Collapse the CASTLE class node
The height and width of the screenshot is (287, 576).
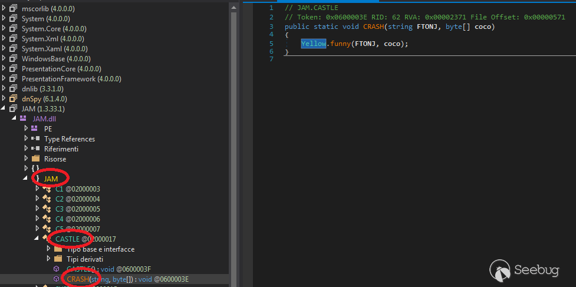click(x=37, y=239)
